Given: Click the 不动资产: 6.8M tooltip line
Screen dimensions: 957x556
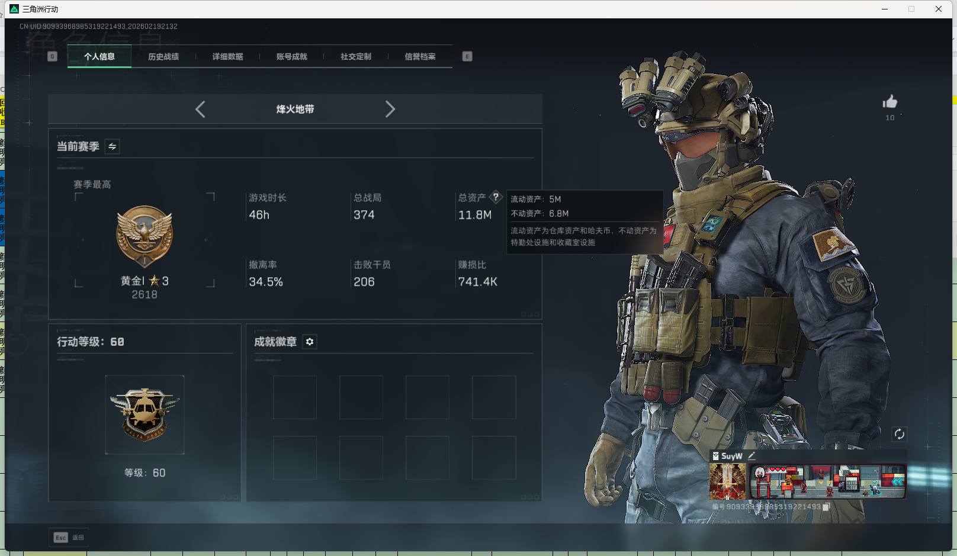Looking at the screenshot, I should pyautogui.click(x=539, y=213).
